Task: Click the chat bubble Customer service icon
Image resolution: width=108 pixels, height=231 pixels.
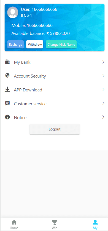Action: point(7,103)
